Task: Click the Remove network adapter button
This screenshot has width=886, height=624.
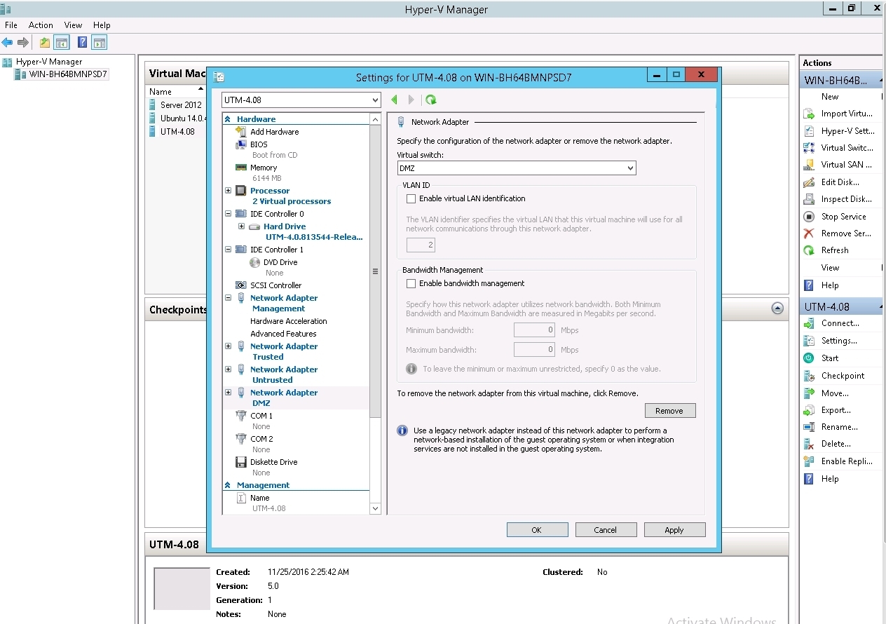Action: coord(669,411)
